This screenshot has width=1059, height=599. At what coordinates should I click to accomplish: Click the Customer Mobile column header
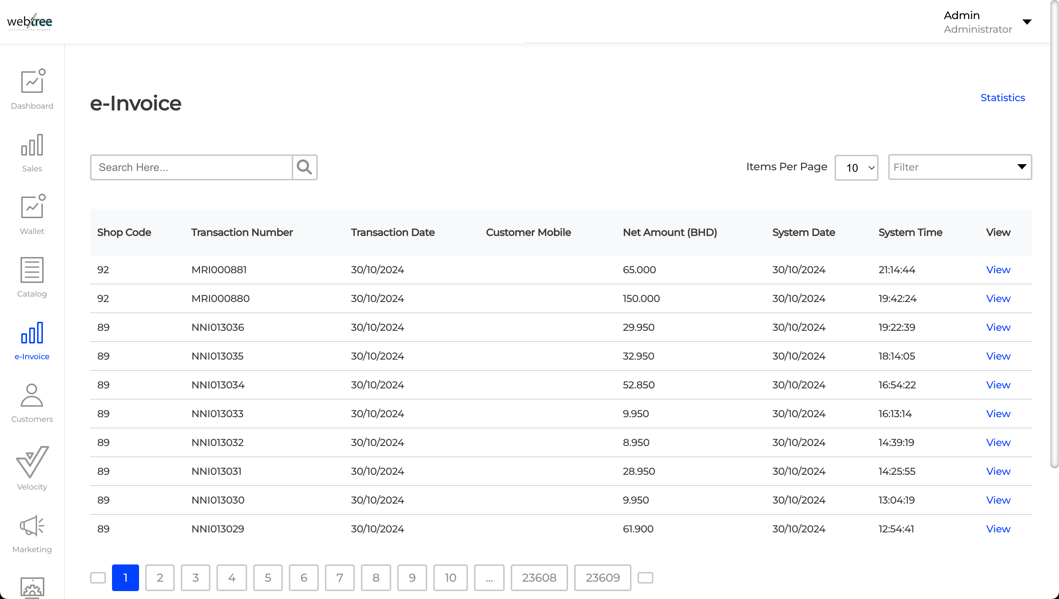pyautogui.click(x=528, y=233)
